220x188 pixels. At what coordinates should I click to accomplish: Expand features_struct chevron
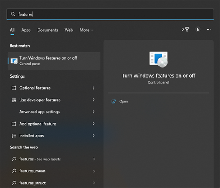pos(94,183)
